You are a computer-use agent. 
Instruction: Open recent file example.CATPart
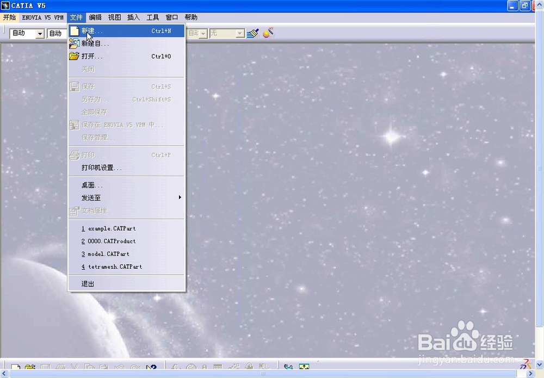click(x=126, y=228)
